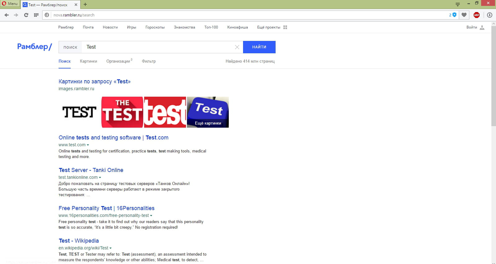496x264 pixels.
Task: Add page to bookmarks with heart icon
Action: [x=464, y=15]
